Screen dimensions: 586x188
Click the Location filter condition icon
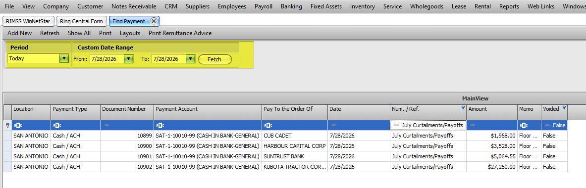click(17, 126)
